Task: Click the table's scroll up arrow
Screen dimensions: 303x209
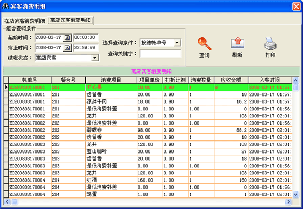Action: (295, 80)
